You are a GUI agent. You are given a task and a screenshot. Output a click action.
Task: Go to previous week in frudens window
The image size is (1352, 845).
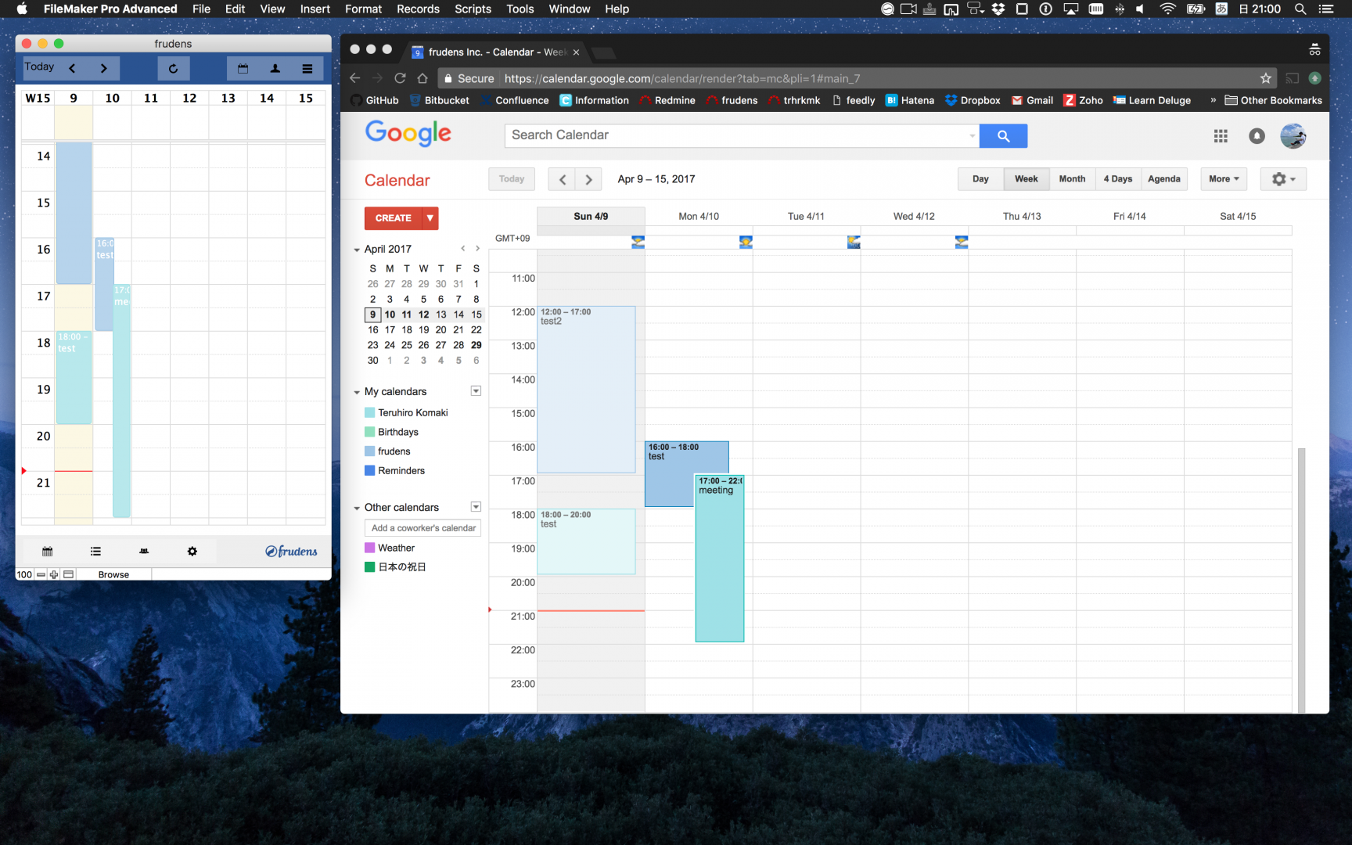point(72,69)
